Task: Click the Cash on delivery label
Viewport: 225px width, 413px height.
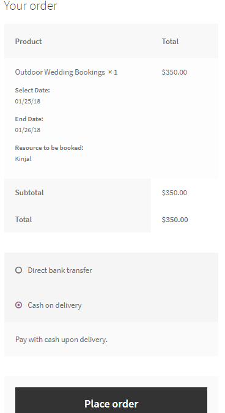Action: pos(55,305)
